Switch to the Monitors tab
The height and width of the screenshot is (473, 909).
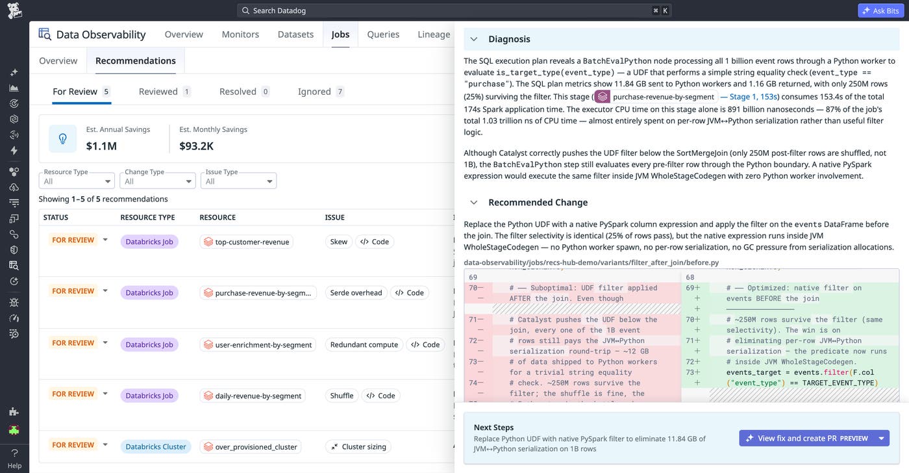tap(240, 34)
